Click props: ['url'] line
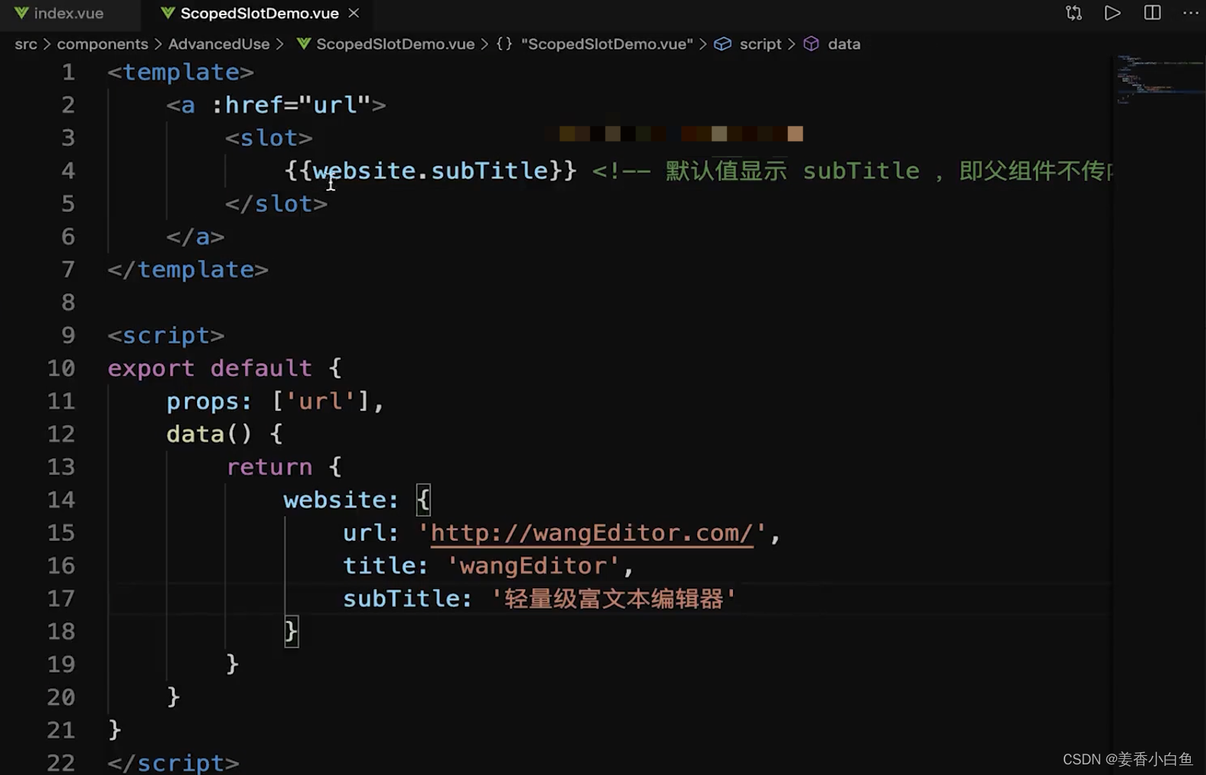Screen dimensions: 1206x775 click(275, 401)
